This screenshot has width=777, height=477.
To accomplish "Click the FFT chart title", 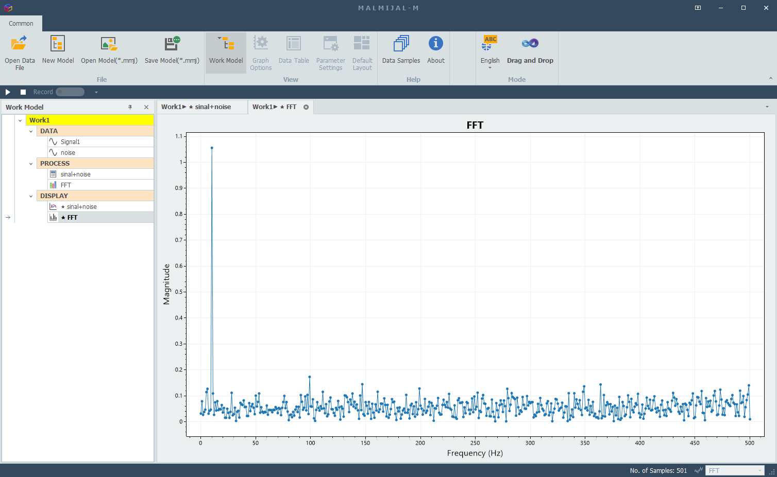I will 475,125.
